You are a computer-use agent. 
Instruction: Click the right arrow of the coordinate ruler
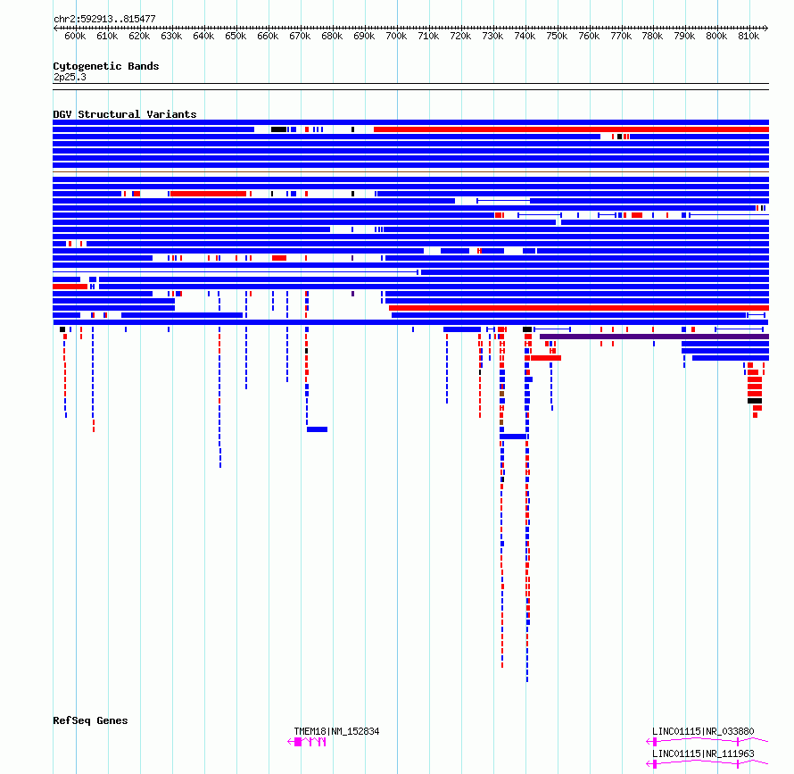click(765, 28)
